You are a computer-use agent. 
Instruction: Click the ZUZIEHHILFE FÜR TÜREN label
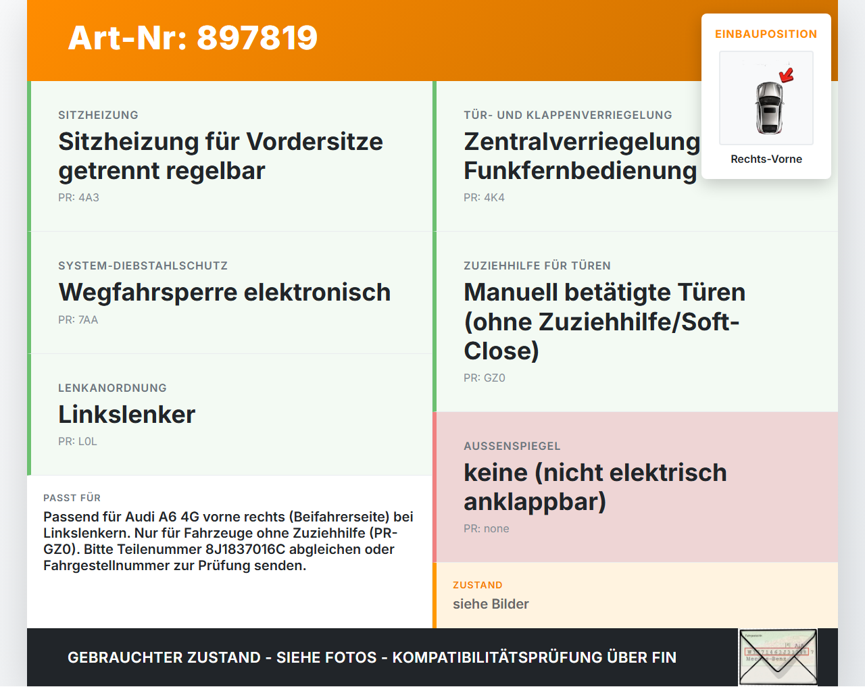click(x=537, y=265)
